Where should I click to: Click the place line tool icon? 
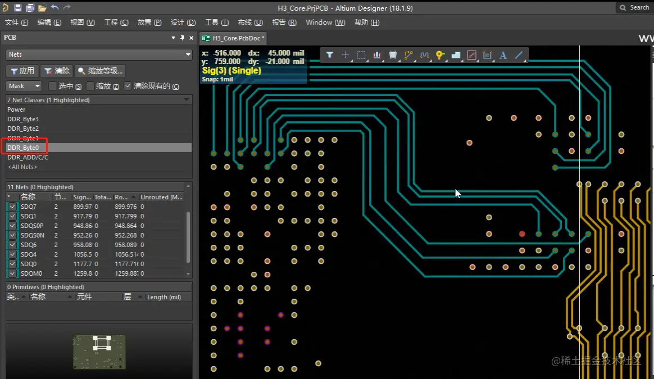(x=519, y=55)
